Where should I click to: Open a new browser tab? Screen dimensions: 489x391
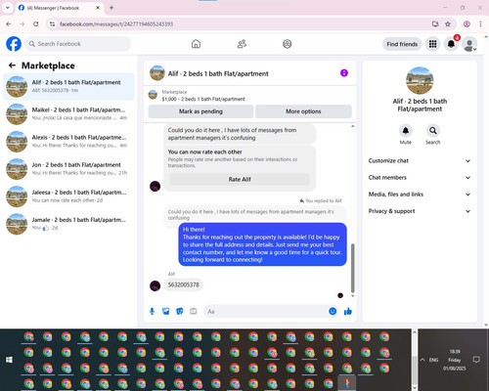click(x=111, y=8)
